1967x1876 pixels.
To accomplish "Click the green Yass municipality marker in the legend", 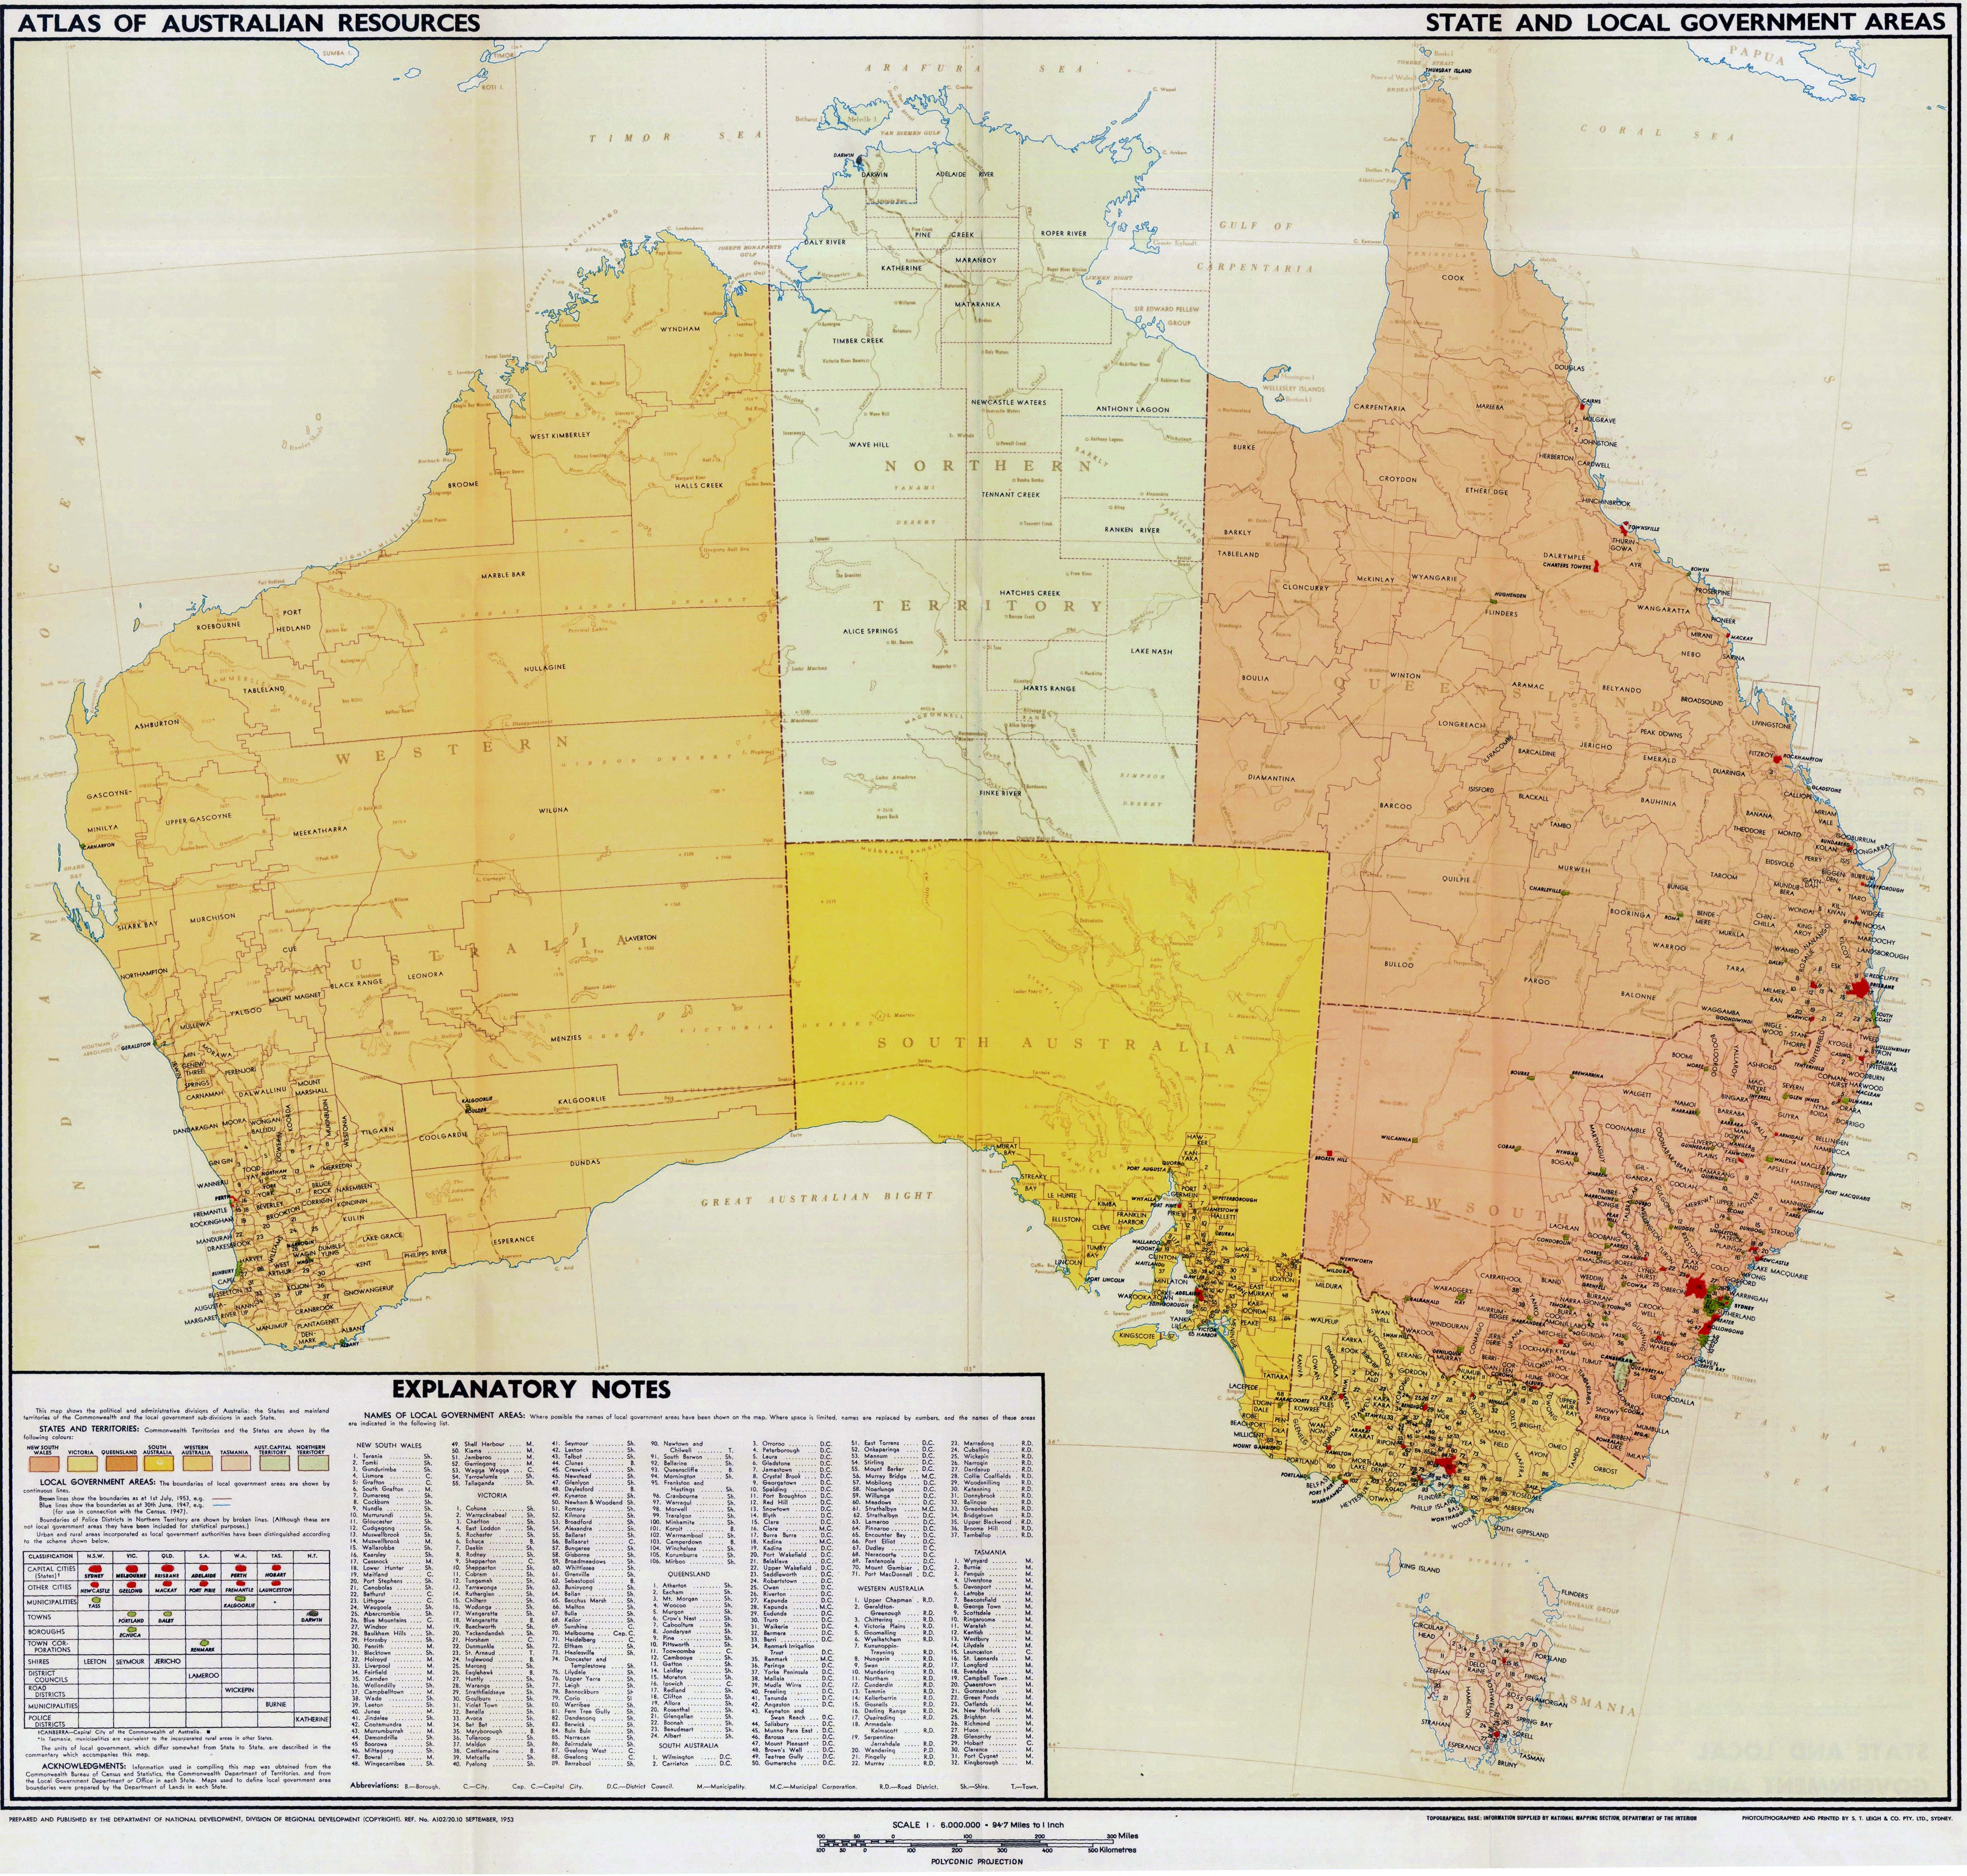I will pyautogui.click(x=96, y=1600).
